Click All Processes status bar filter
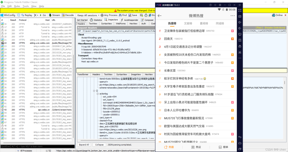 point(24,151)
